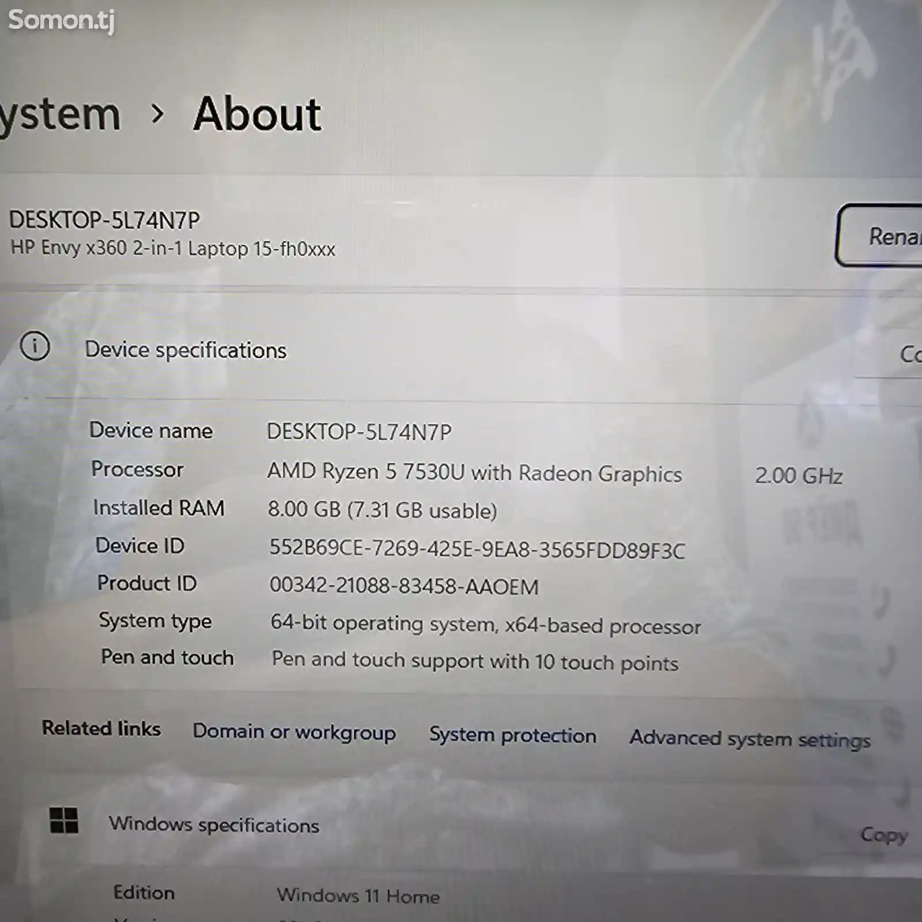Click the Windows 11 Home edition value
This screenshot has height=922, width=922.
(x=358, y=895)
